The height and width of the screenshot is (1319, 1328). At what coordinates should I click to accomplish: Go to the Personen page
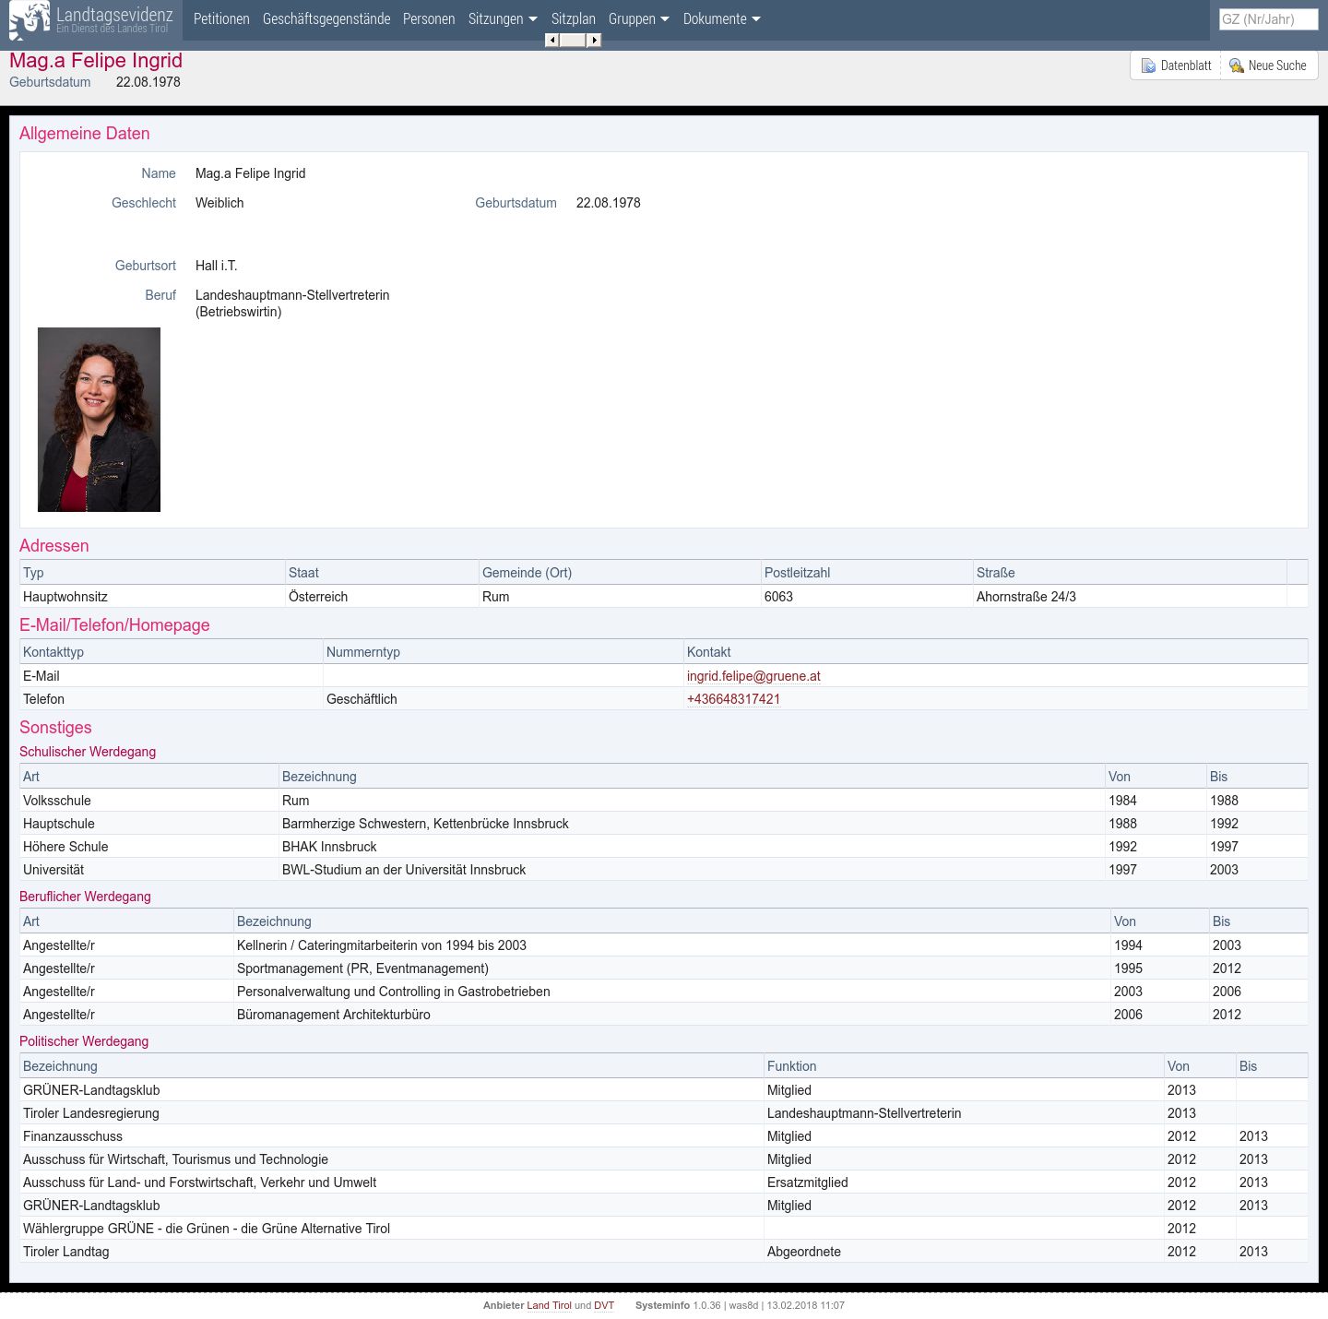pos(429,19)
